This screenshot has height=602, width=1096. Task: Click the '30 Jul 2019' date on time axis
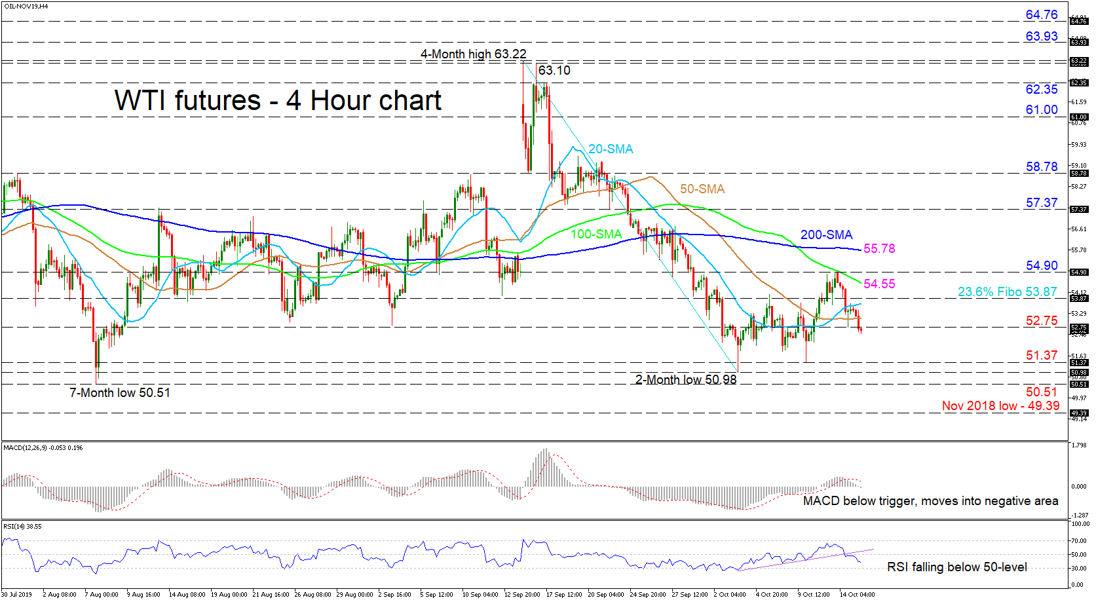(x=16, y=595)
